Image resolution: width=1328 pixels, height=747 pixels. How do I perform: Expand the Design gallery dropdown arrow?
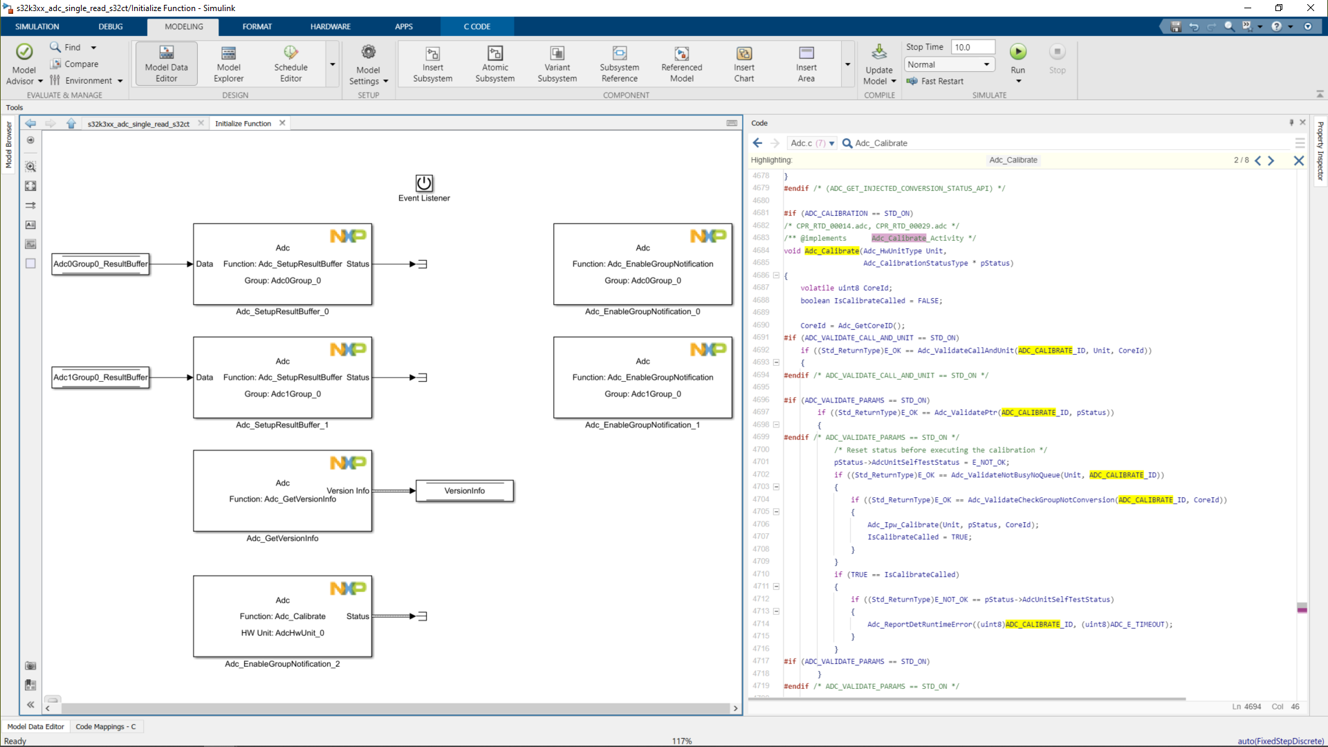(332, 64)
